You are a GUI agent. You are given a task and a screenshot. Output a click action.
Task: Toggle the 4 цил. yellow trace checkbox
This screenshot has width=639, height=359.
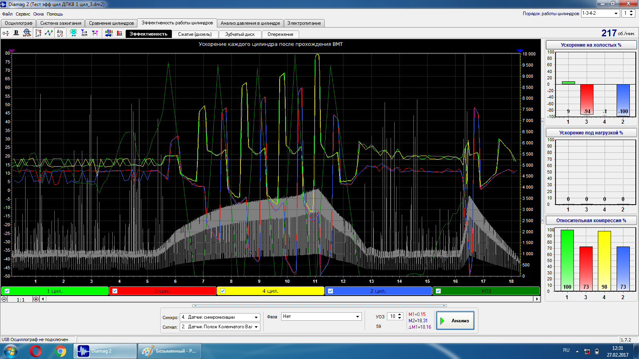[222, 291]
